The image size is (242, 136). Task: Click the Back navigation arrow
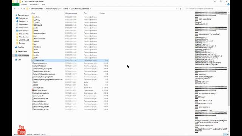[x=15, y=9]
